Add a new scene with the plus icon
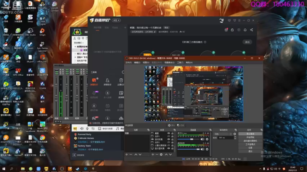The width and height of the screenshot is (307, 172). point(127,154)
